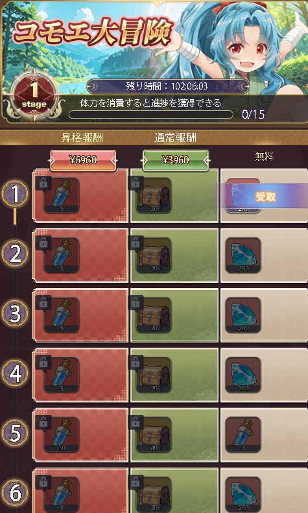Open the 通常報酬 column header

(175, 137)
